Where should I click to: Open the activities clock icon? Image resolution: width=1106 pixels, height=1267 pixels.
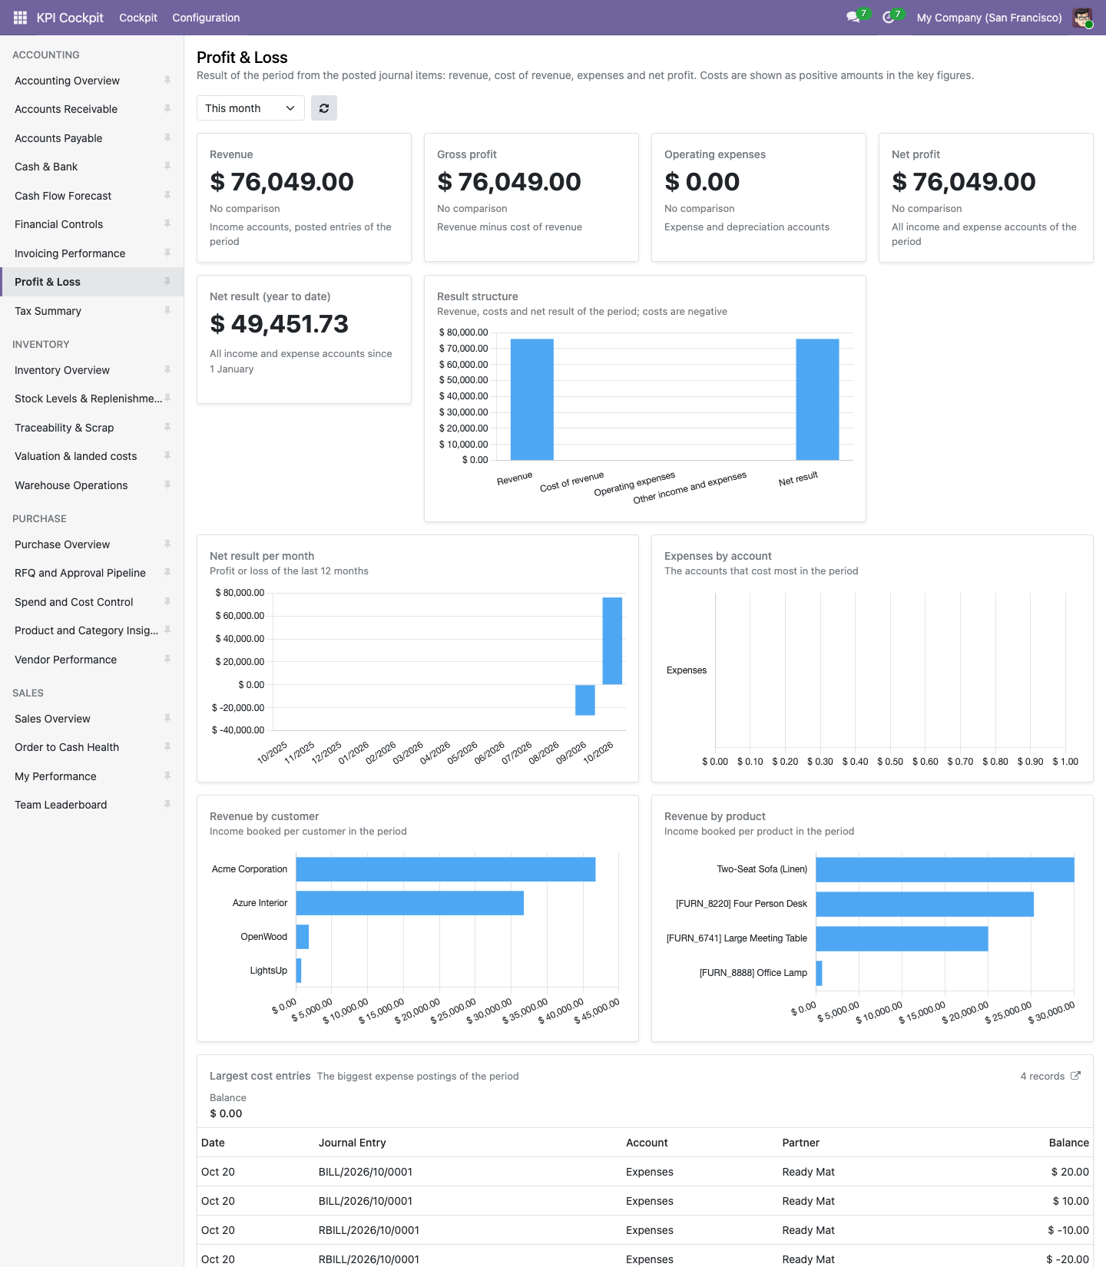(x=889, y=17)
